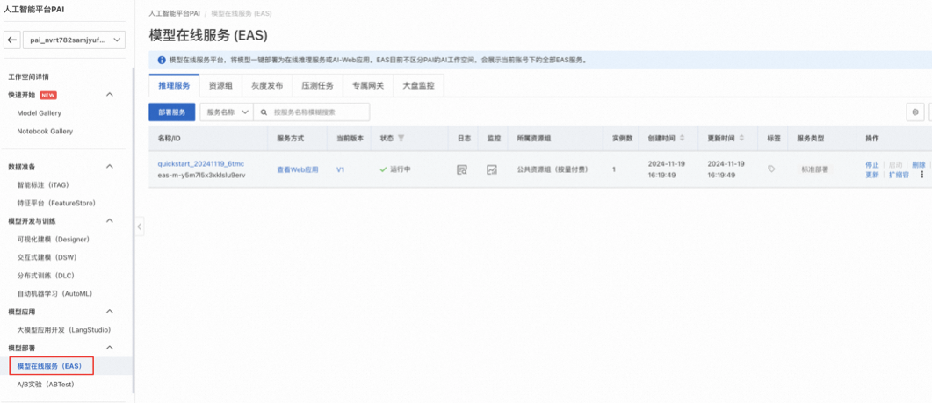This screenshot has width=932, height=403.
Task: Open 交互式建模 (DSW)
Action: pos(47,257)
